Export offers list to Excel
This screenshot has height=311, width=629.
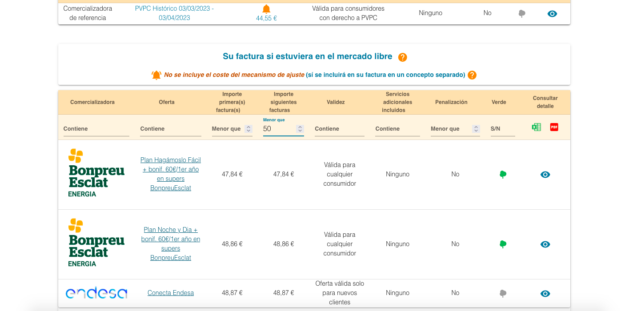537,127
